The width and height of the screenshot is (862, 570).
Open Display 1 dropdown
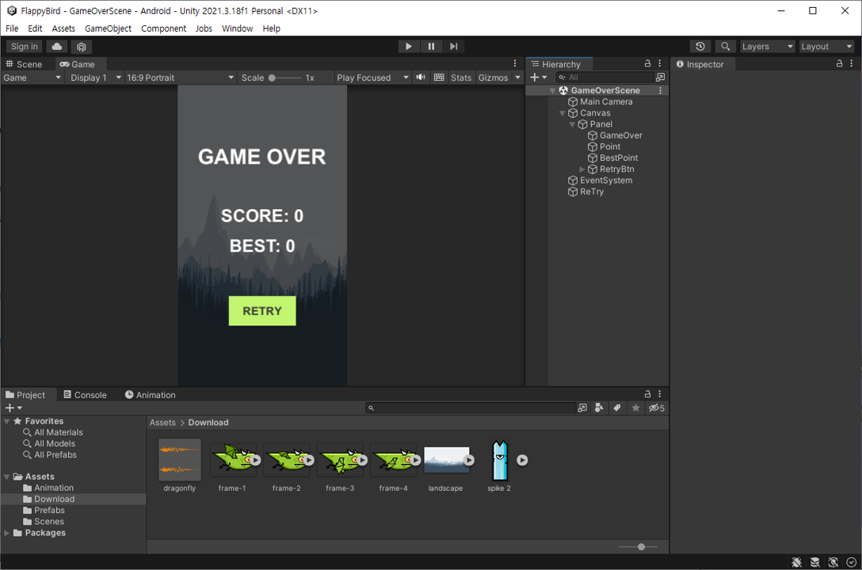pyautogui.click(x=94, y=78)
